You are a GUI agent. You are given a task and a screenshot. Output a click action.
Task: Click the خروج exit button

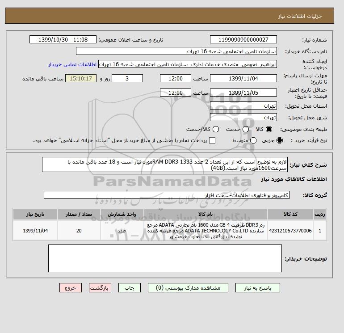pos(71,288)
